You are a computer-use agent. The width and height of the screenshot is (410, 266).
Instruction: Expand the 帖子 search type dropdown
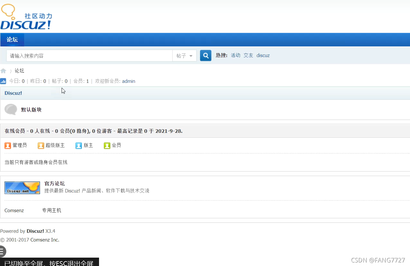click(x=185, y=56)
